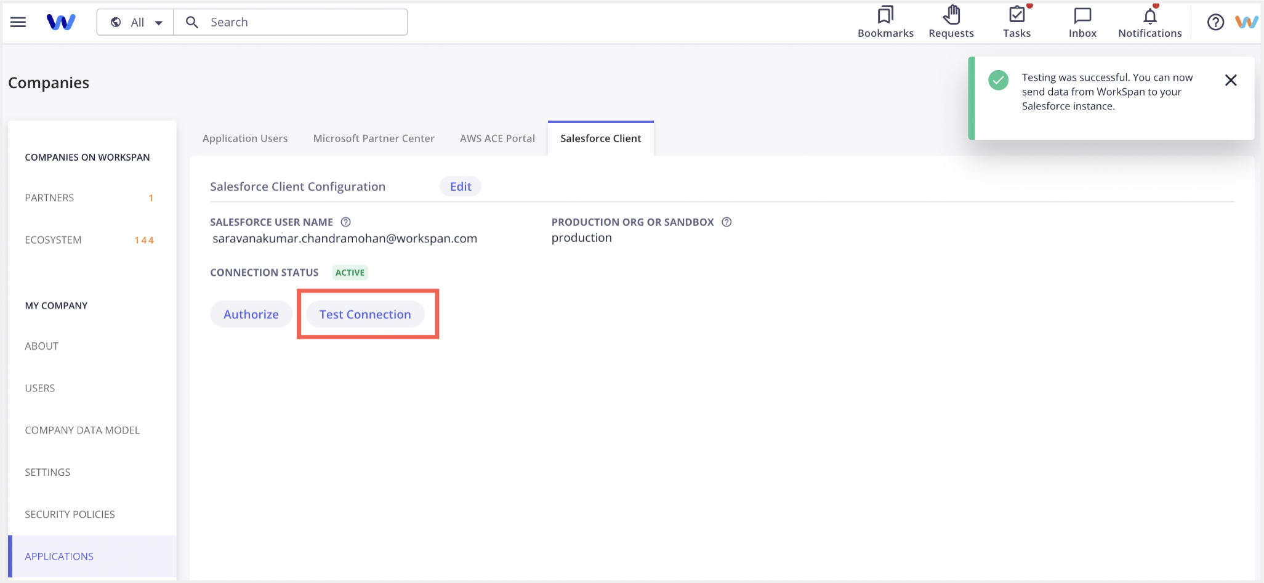The width and height of the screenshot is (1264, 583).
Task: Open Bookmarks from the top bar
Action: click(x=885, y=22)
